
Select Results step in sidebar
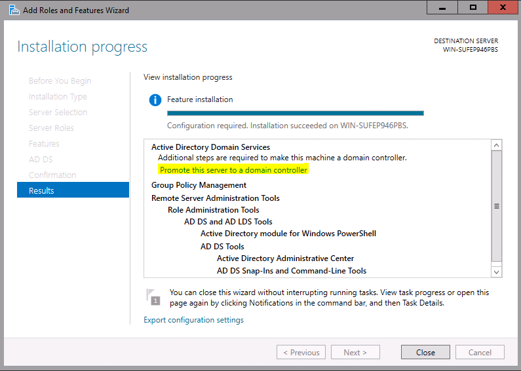(x=73, y=190)
